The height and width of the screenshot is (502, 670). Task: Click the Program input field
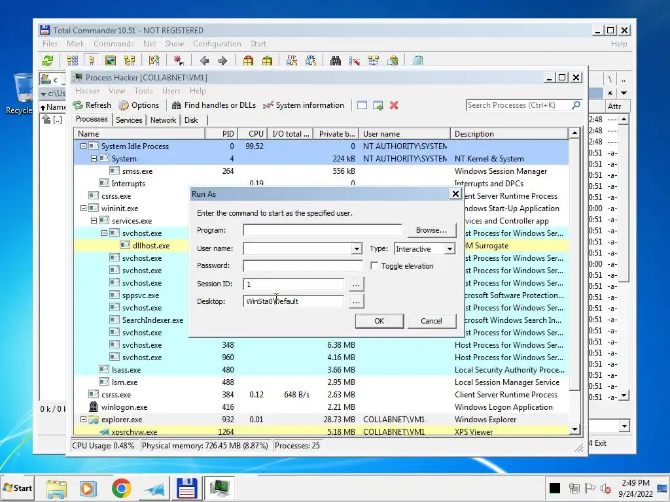(x=323, y=230)
